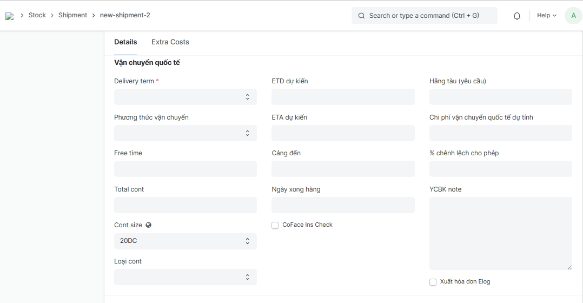
Task: Tick the Xuất hóa đơn Elog checkbox
Action: click(x=433, y=282)
